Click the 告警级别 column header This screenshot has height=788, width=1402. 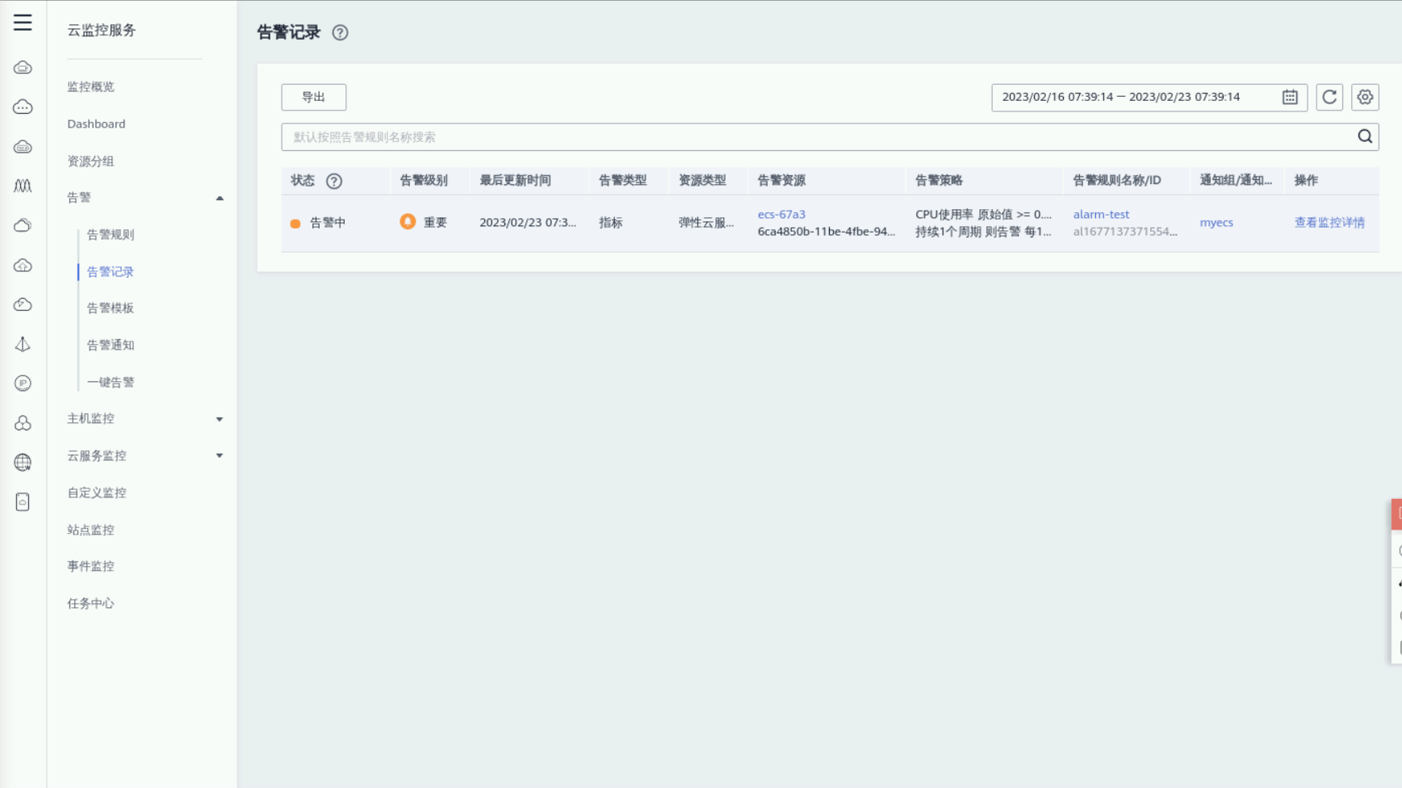pos(424,180)
